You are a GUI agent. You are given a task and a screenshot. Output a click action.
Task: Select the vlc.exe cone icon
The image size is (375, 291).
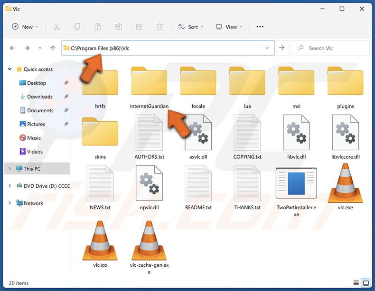[x=346, y=183]
